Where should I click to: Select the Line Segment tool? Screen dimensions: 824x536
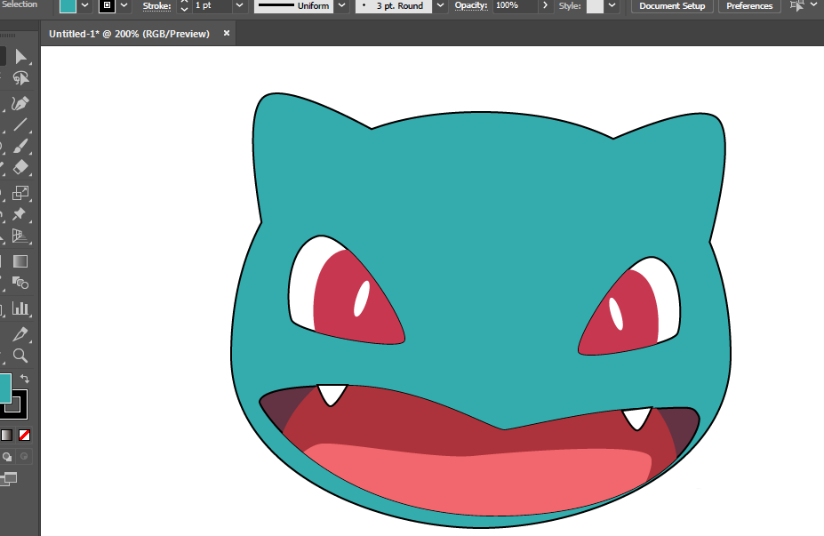tap(20, 125)
